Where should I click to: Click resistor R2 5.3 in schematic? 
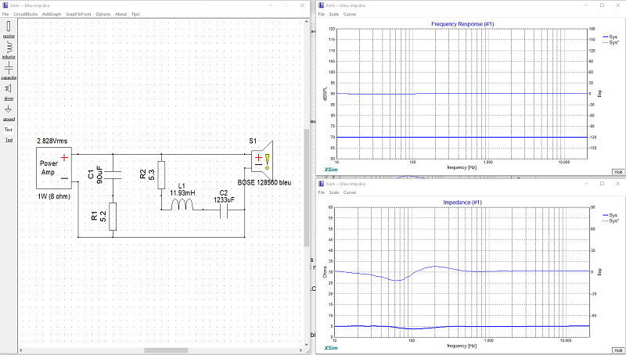(x=161, y=174)
